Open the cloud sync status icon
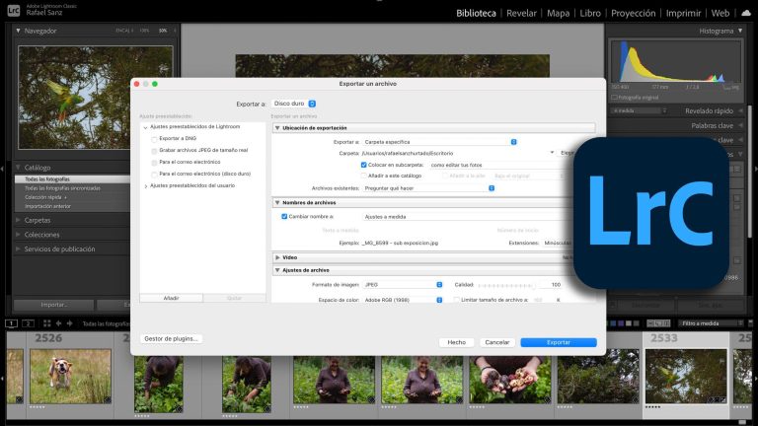The height and width of the screenshot is (426, 758). click(x=746, y=13)
